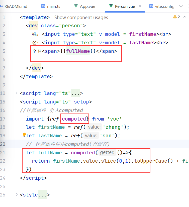Click the closing template tag on line 8

tap(36, 76)
